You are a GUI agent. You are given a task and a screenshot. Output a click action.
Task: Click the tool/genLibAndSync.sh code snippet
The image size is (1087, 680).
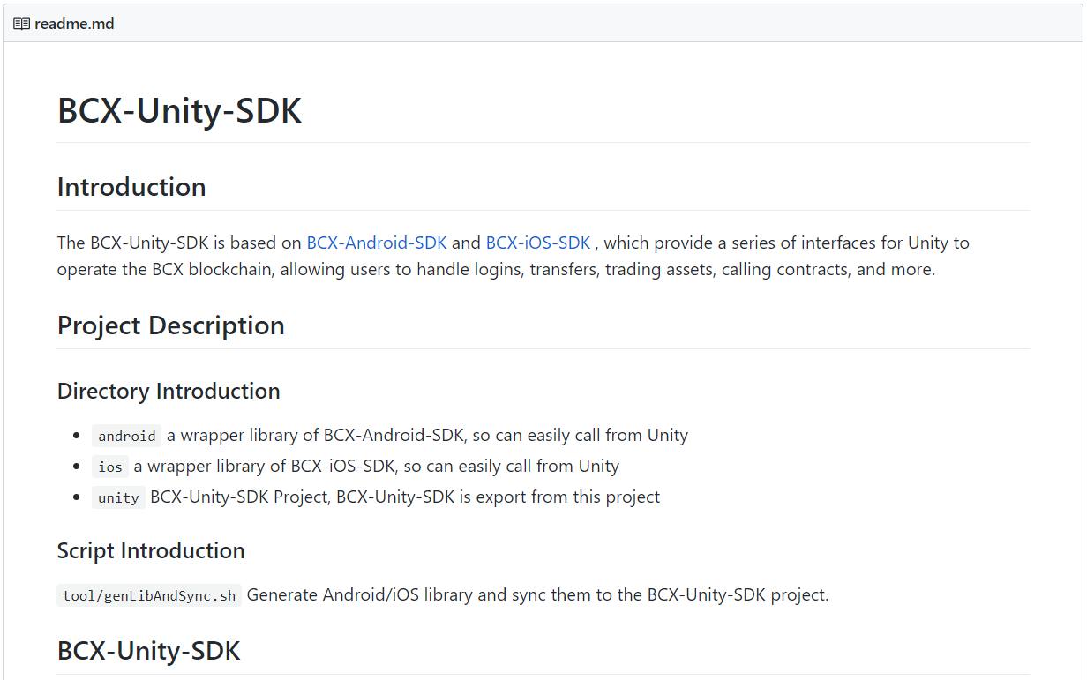pos(149,595)
